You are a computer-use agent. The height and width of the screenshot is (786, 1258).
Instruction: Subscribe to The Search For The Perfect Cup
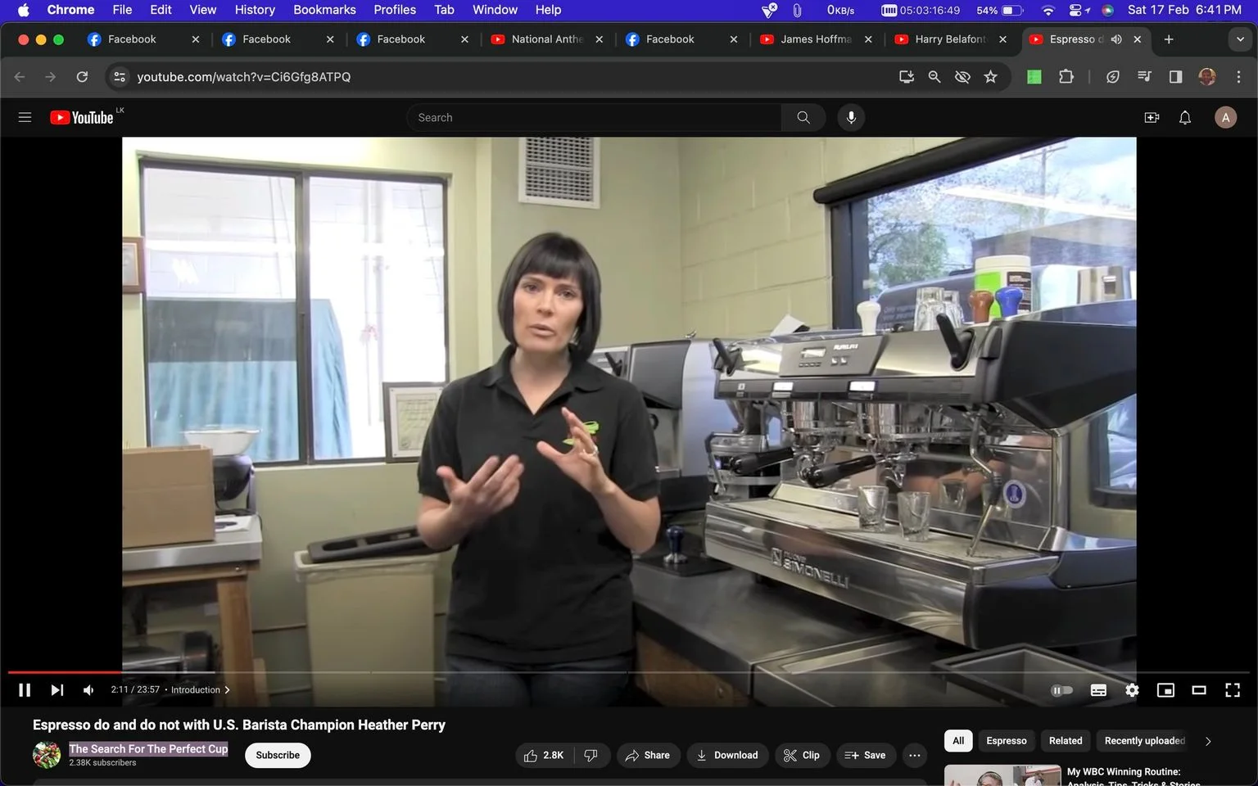click(x=278, y=755)
